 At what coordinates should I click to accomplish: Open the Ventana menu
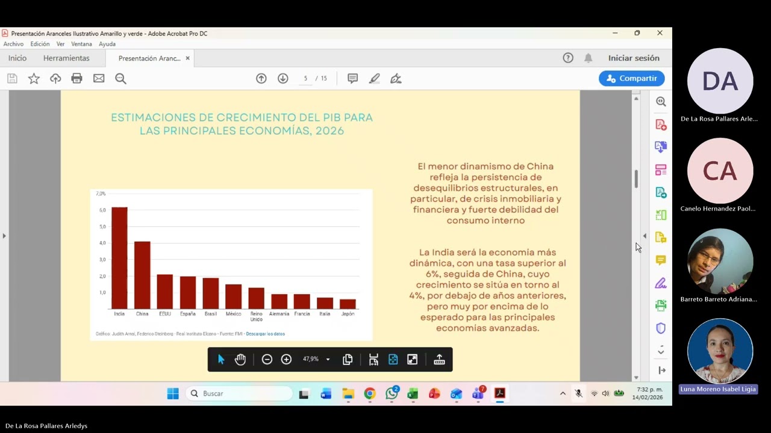[81, 44]
